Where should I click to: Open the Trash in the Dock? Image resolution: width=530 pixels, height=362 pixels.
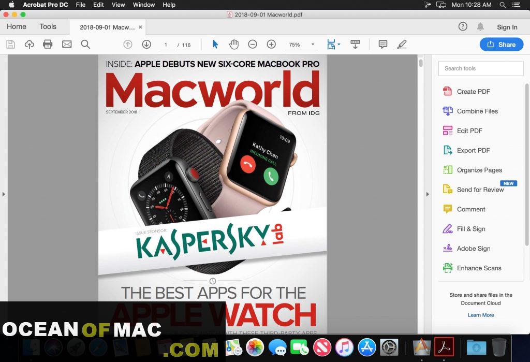point(499,347)
